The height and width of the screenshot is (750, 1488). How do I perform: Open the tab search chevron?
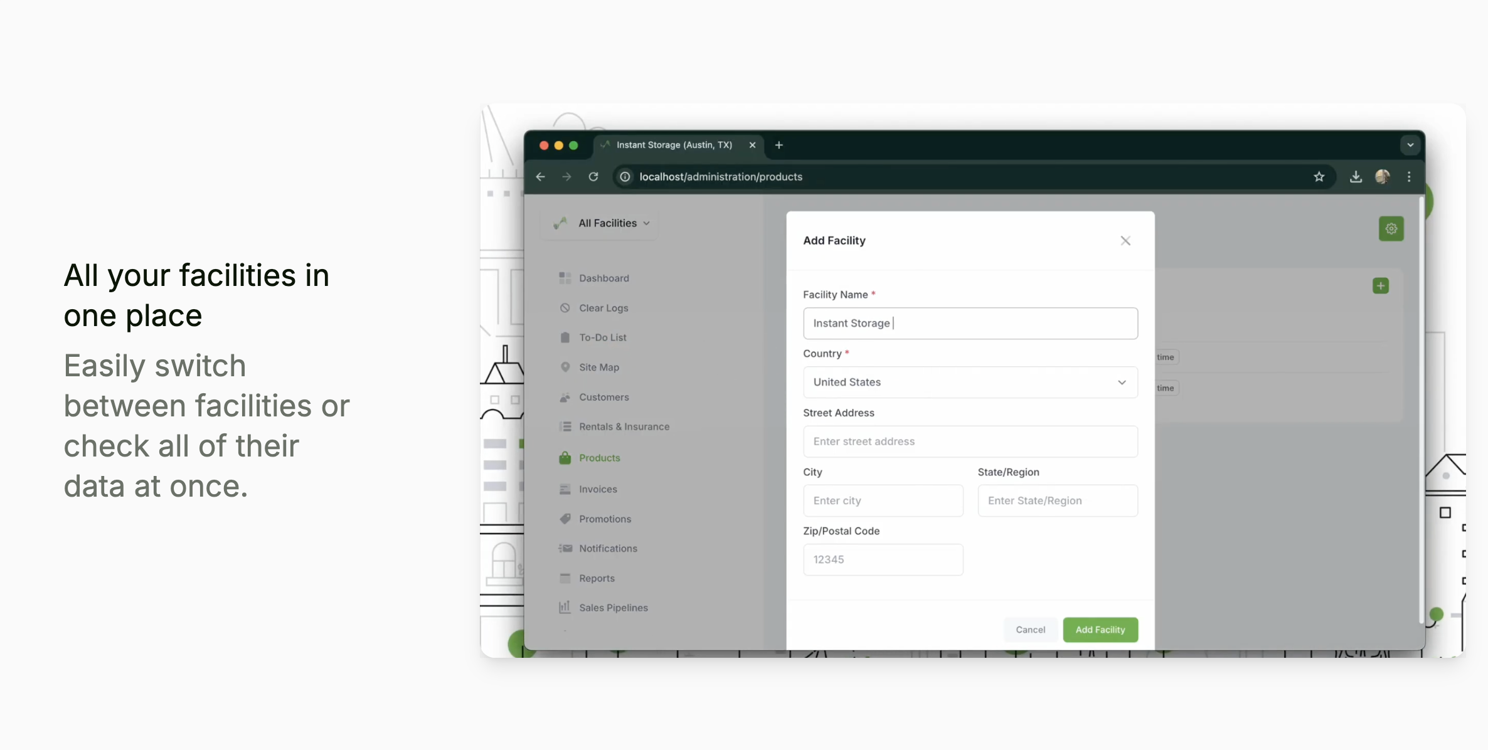coord(1410,145)
